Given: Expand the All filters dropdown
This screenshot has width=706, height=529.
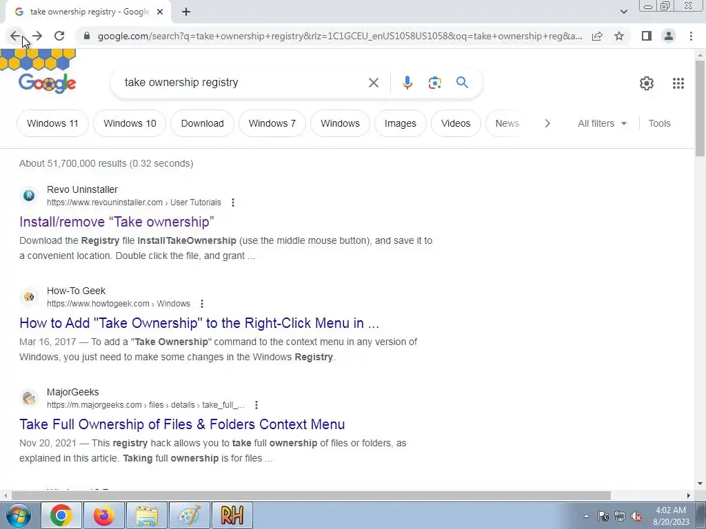Looking at the screenshot, I should (602, 123).
